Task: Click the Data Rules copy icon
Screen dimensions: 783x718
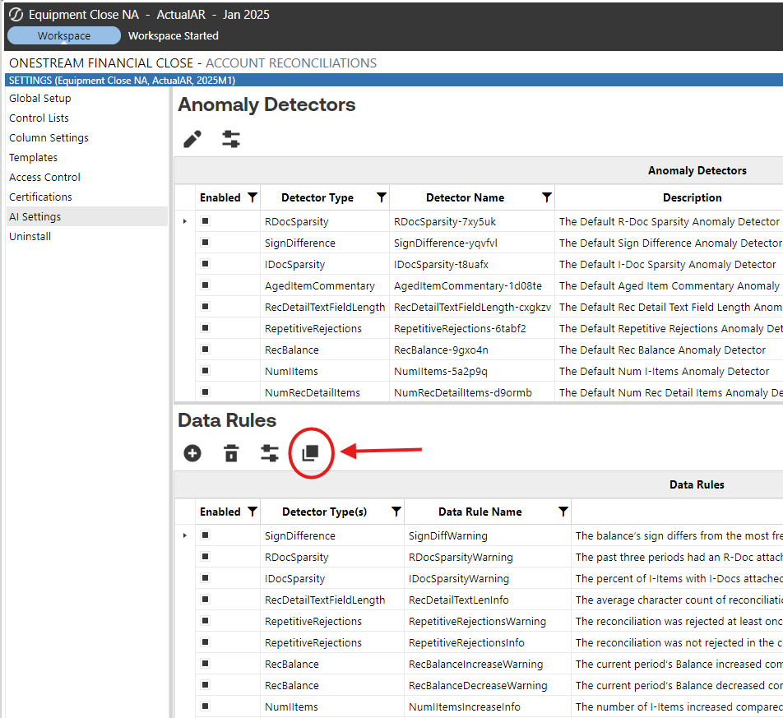Action: [x=310, y=453]
